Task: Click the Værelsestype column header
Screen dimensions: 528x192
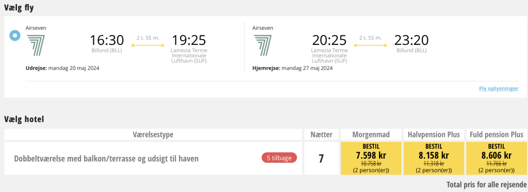Action: [x=153, y=134]
